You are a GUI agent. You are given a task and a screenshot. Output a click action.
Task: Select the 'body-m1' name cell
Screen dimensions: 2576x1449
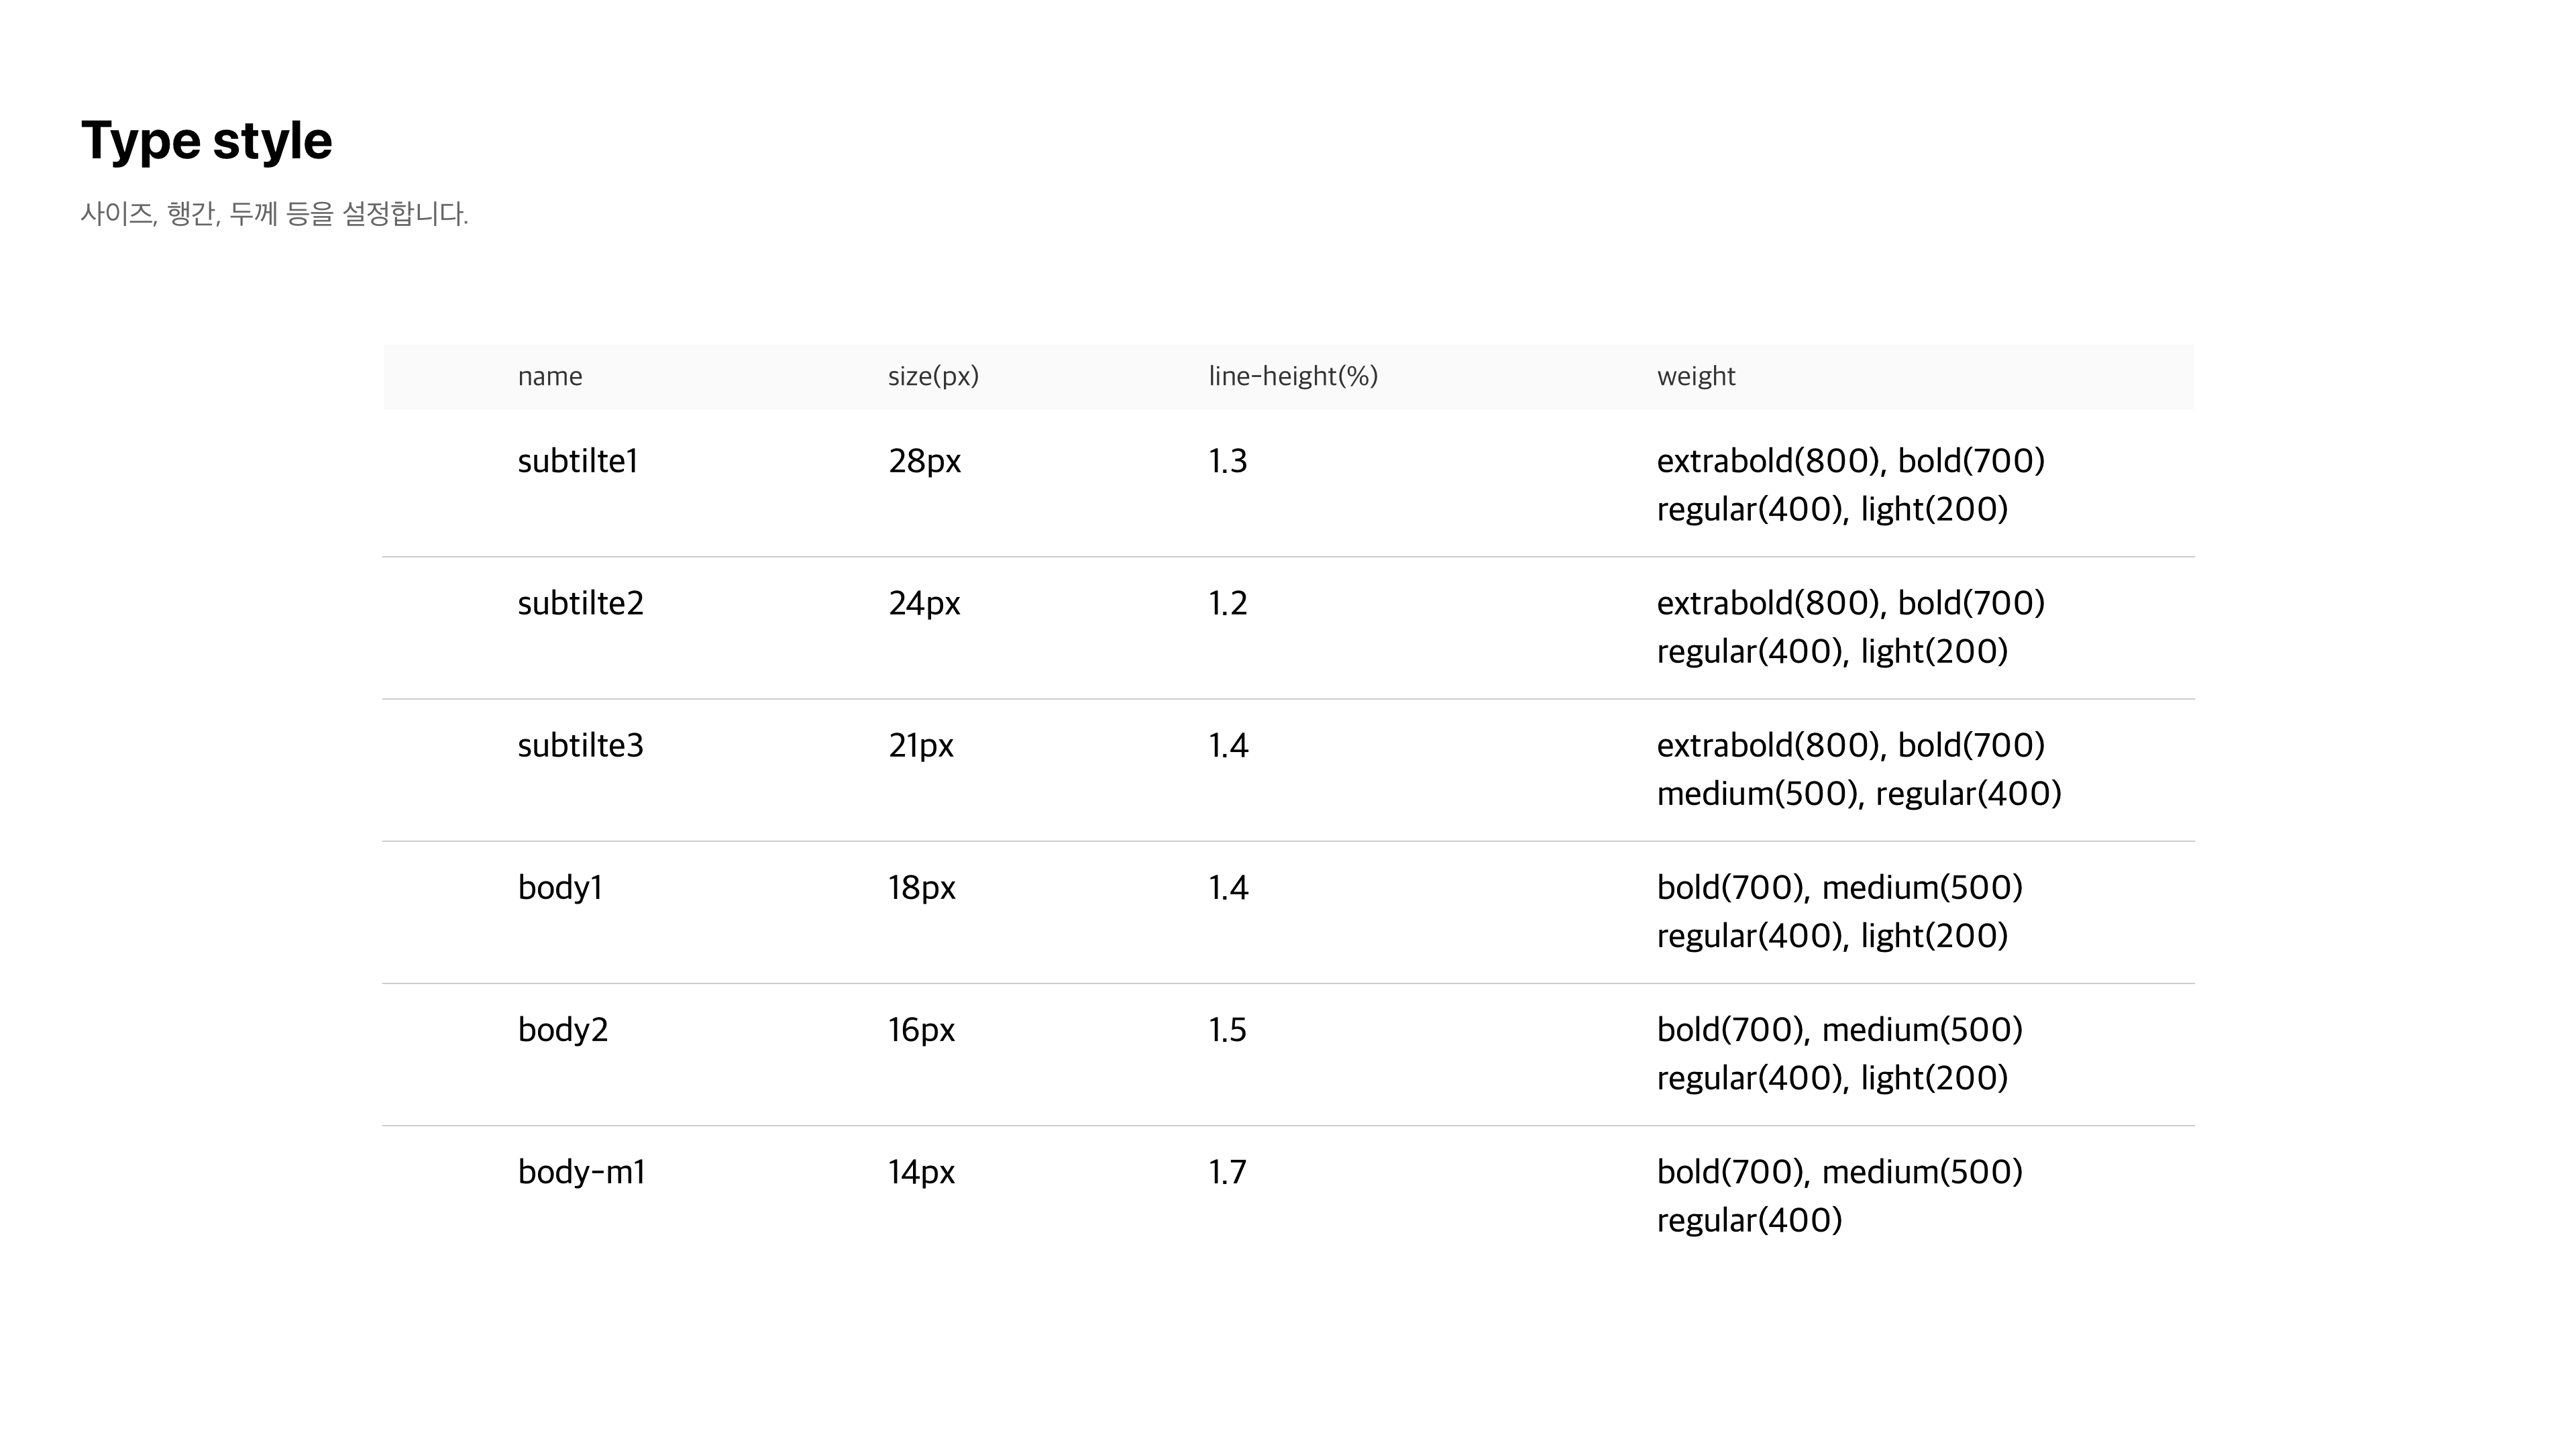[582, 1172]
